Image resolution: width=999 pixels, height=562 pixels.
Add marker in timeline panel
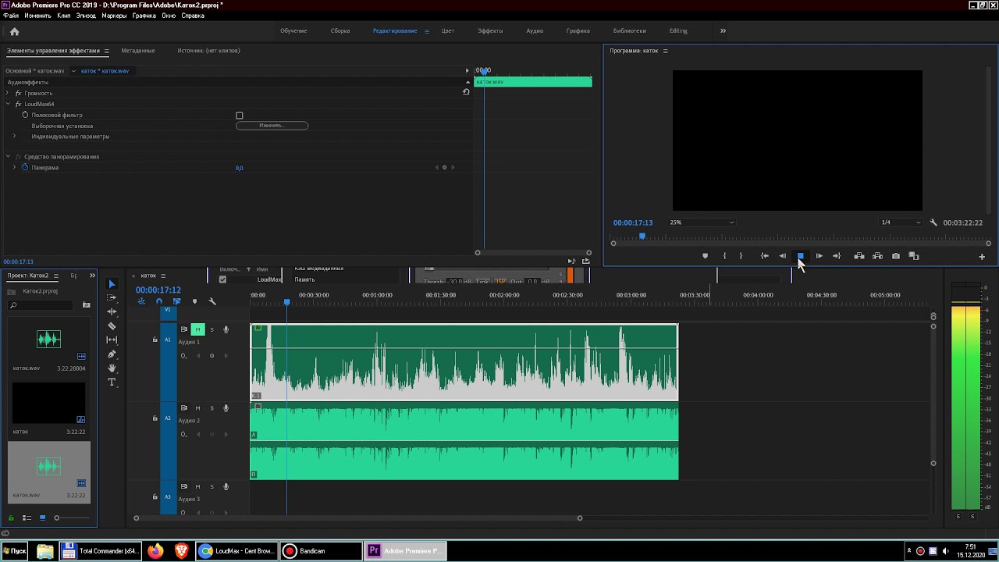[x=194, y=301]
